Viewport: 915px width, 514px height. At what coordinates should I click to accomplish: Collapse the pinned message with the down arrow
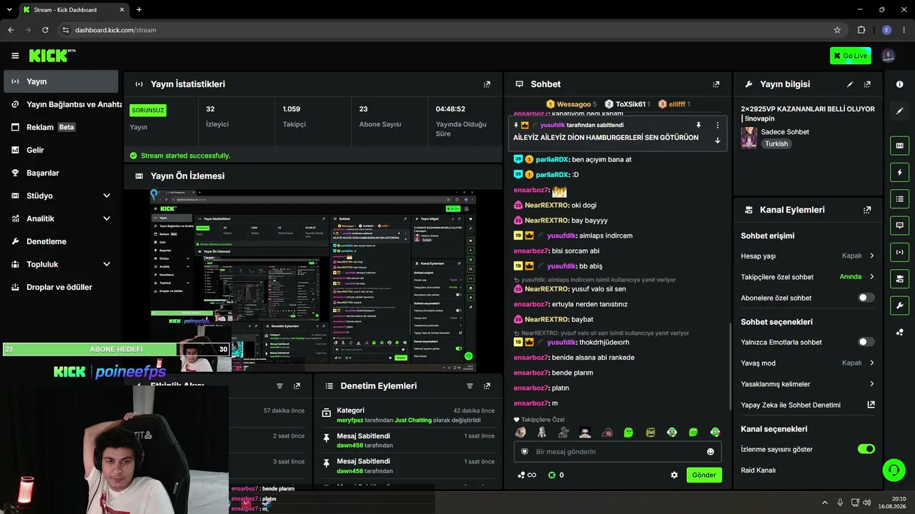pos(718,141)
